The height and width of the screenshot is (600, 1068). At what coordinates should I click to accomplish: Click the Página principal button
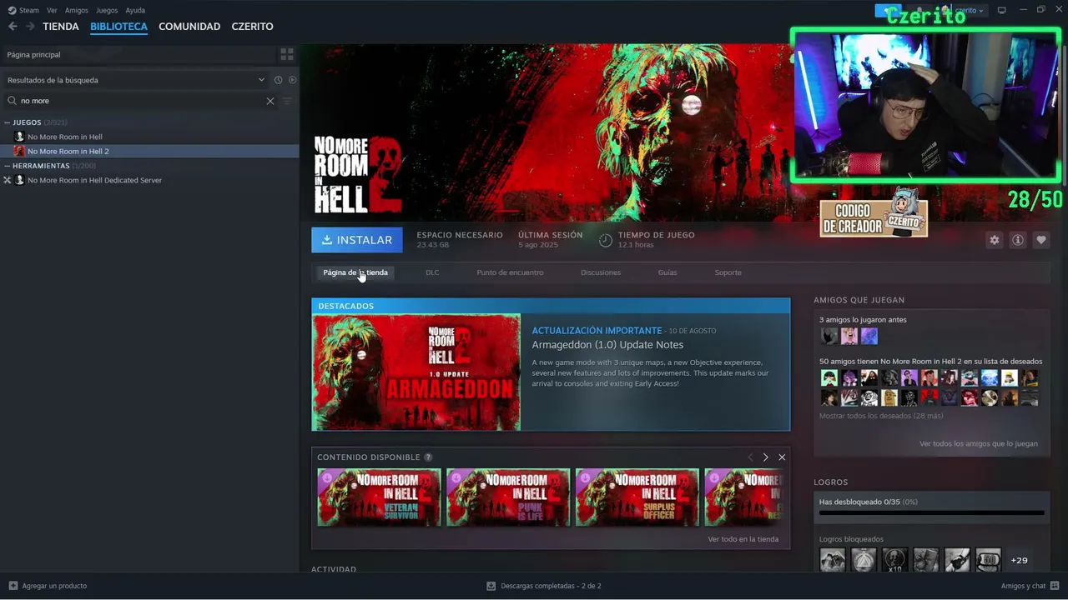coord(138,54)
